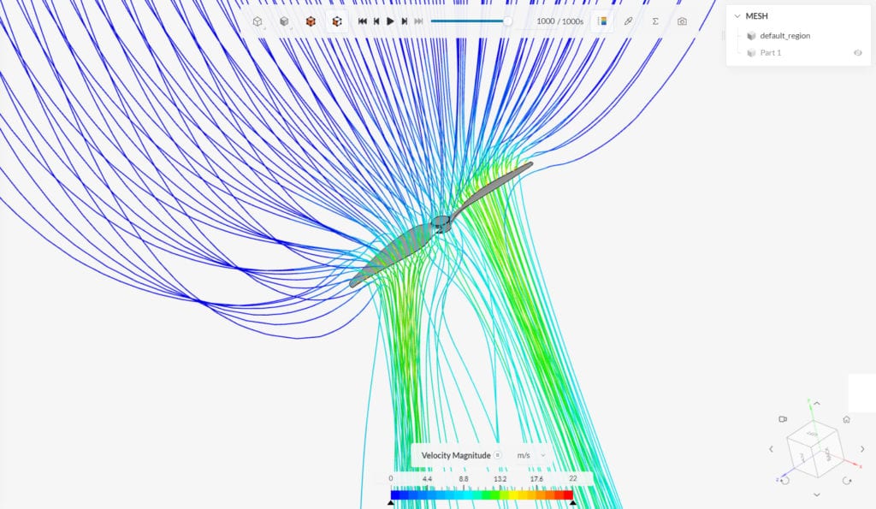Jump to the last timestep
Image resolution: width=876 pixels, height=509 pixels.
pos(418,21)
